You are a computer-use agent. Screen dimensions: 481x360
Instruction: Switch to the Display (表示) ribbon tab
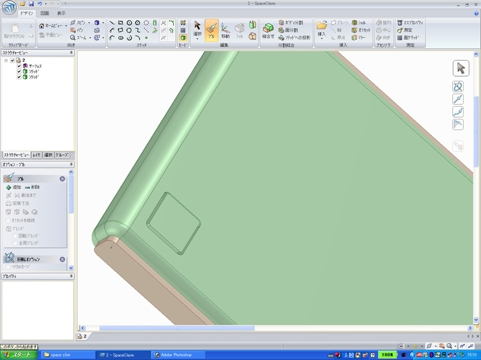pos(61,13)
